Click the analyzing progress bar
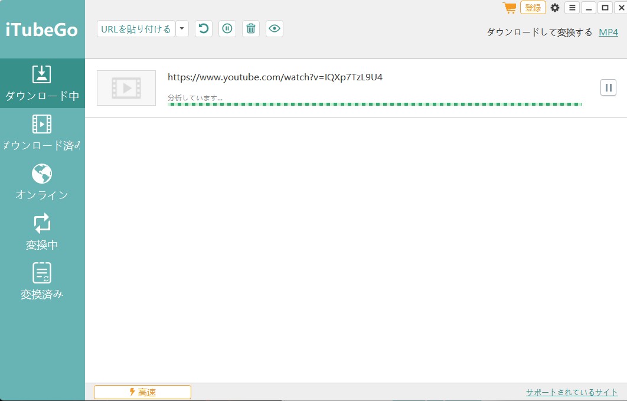 click(375, 105)
